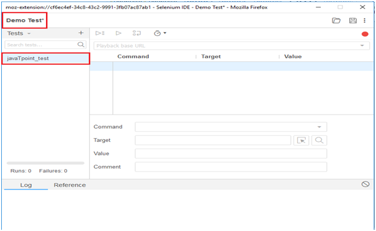Click the Search tests input field
376x231 pixels.
pyautogui.click(x=45, y=45)
